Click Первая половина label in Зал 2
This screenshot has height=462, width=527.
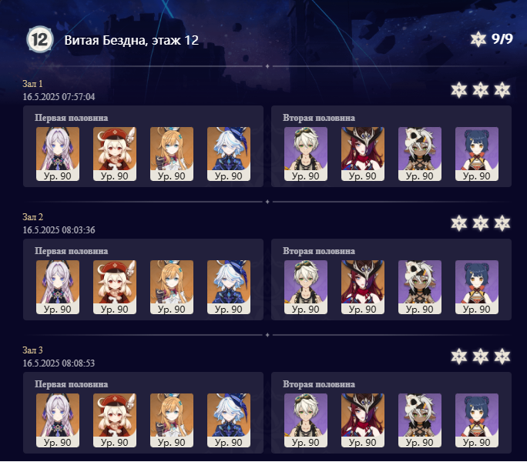71,251
